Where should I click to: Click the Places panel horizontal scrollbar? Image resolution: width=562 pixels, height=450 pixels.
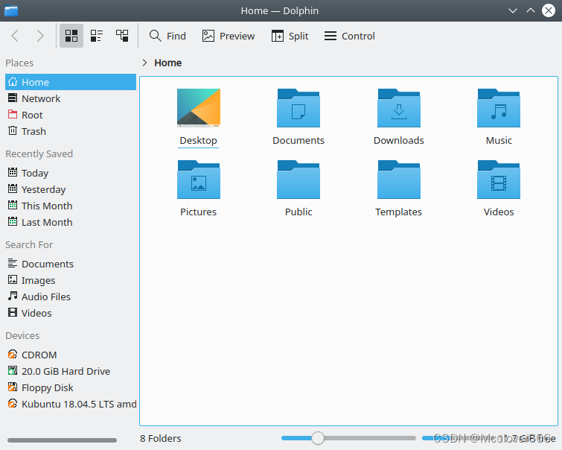tap(62, 440)
